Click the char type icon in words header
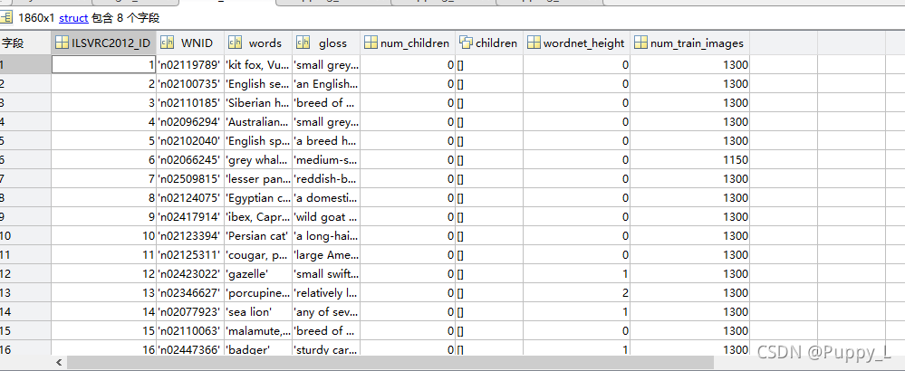 (x=235, y=43)
